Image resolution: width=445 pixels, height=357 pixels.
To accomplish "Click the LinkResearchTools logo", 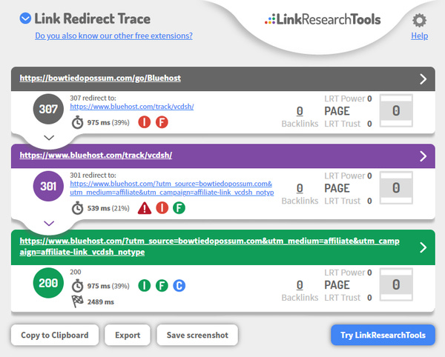I will (x=323, y=19).
